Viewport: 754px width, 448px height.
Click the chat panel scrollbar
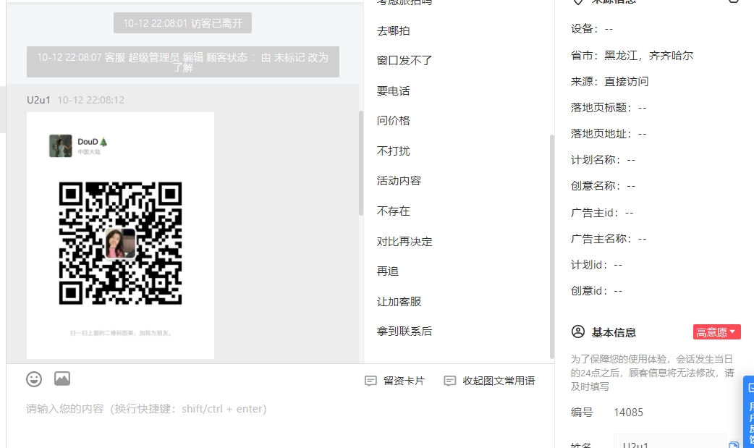[x=360, y=163]
